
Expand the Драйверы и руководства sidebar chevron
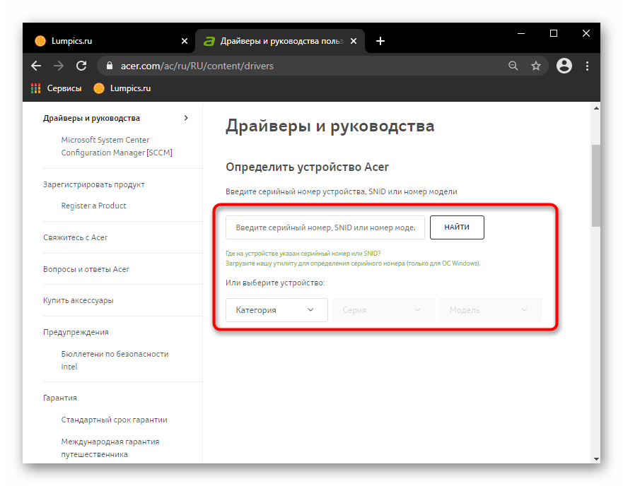186,118
